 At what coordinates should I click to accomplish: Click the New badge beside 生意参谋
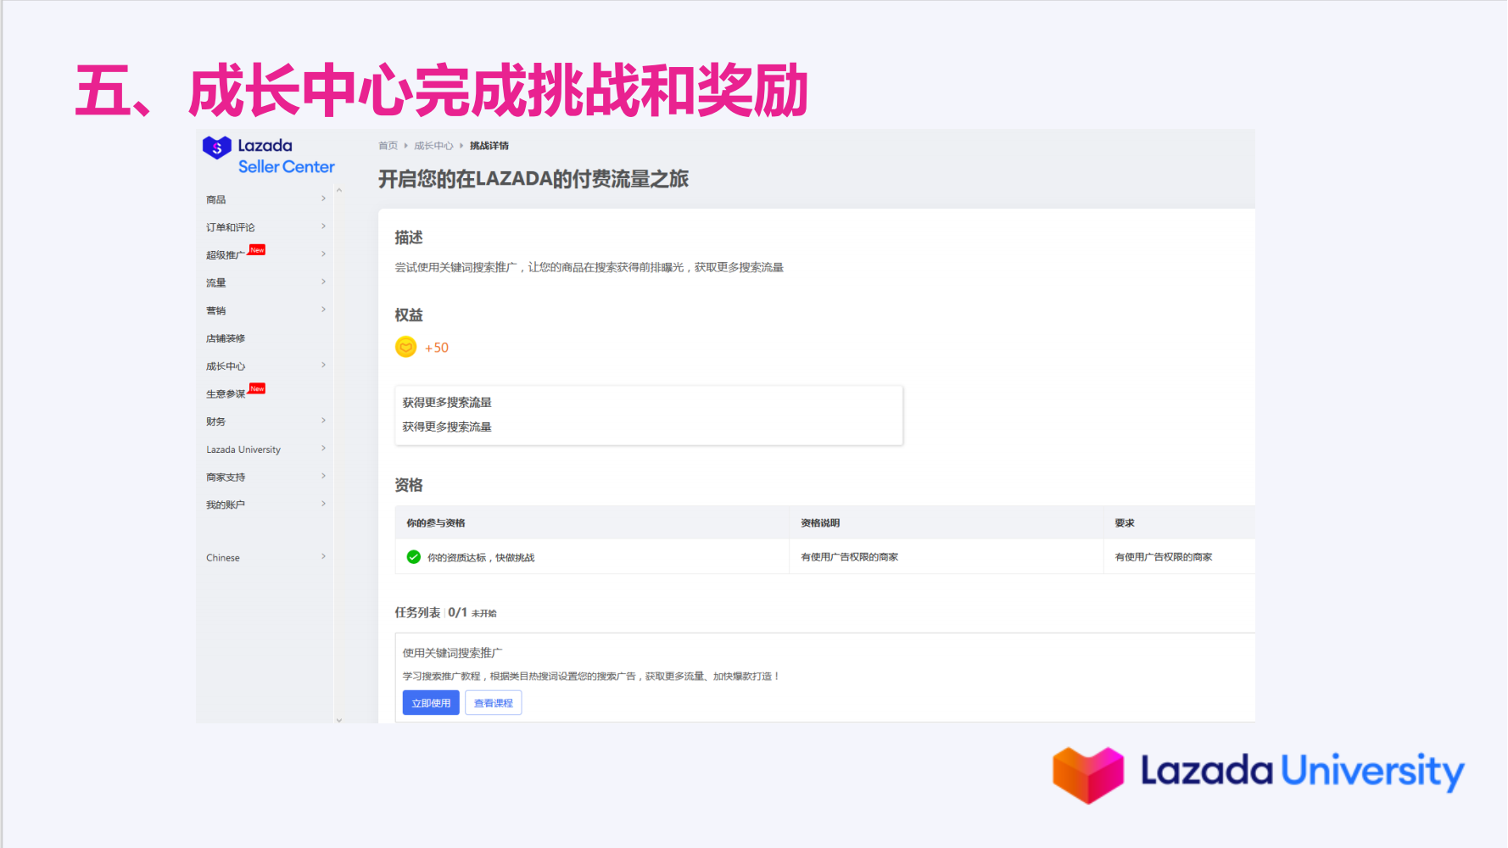tap(257, 388)
